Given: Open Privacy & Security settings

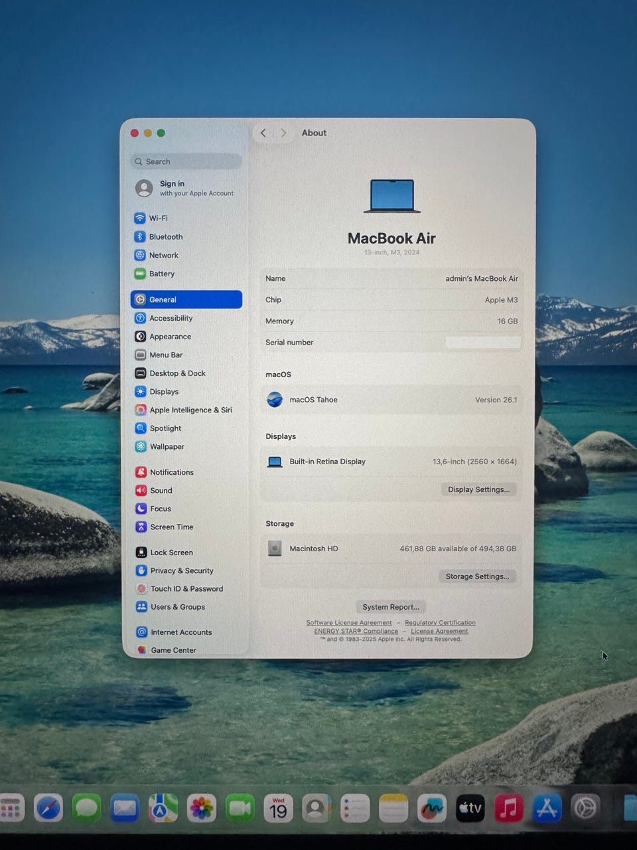Looking at the screenshot, I should click(186, 570).
